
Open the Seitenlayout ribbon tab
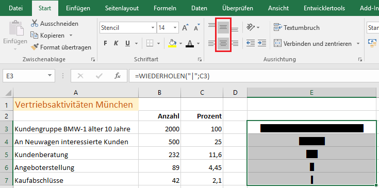click(122, 8)
